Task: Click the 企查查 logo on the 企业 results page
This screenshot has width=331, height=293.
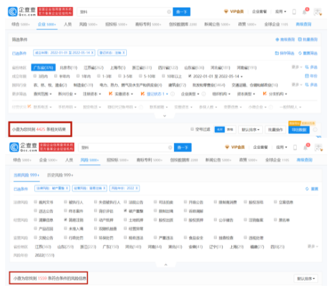Action: click(22, 12)
